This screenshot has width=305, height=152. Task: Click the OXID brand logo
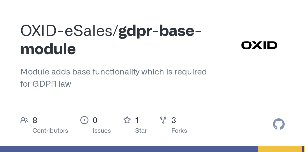[259, 45]
